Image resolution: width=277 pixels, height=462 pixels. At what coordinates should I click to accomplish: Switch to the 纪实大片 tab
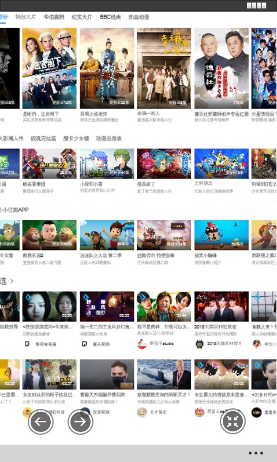(82, 17)
